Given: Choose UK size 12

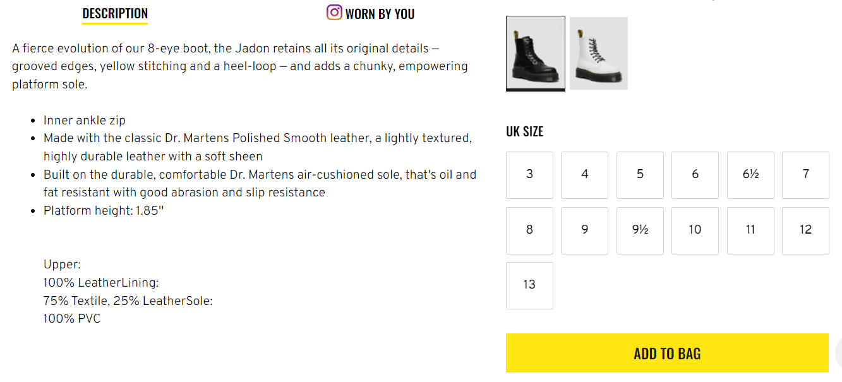Looking at the screenshot, I should (806, 230).
